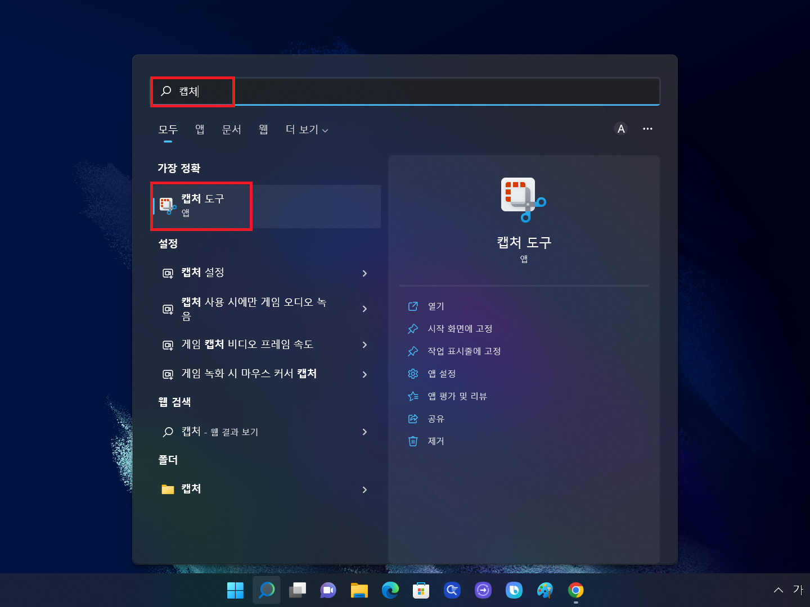Launch Google Chrome from the taskbar
The image size is (810, 607).
(576, 590)
